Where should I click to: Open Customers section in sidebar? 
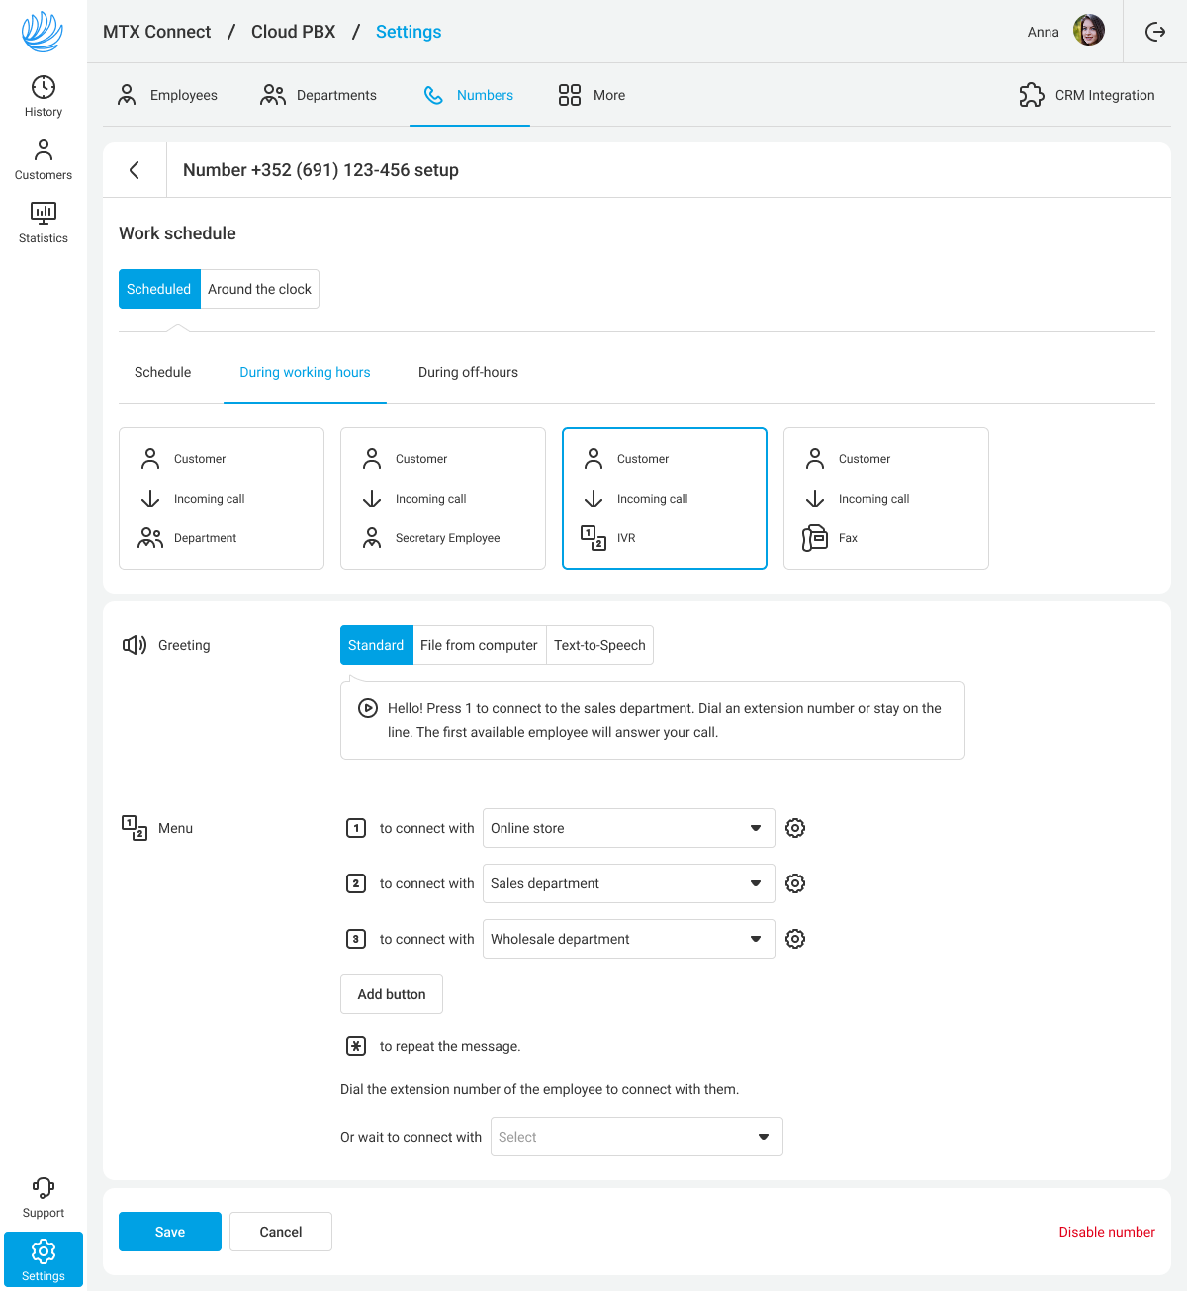44,159
